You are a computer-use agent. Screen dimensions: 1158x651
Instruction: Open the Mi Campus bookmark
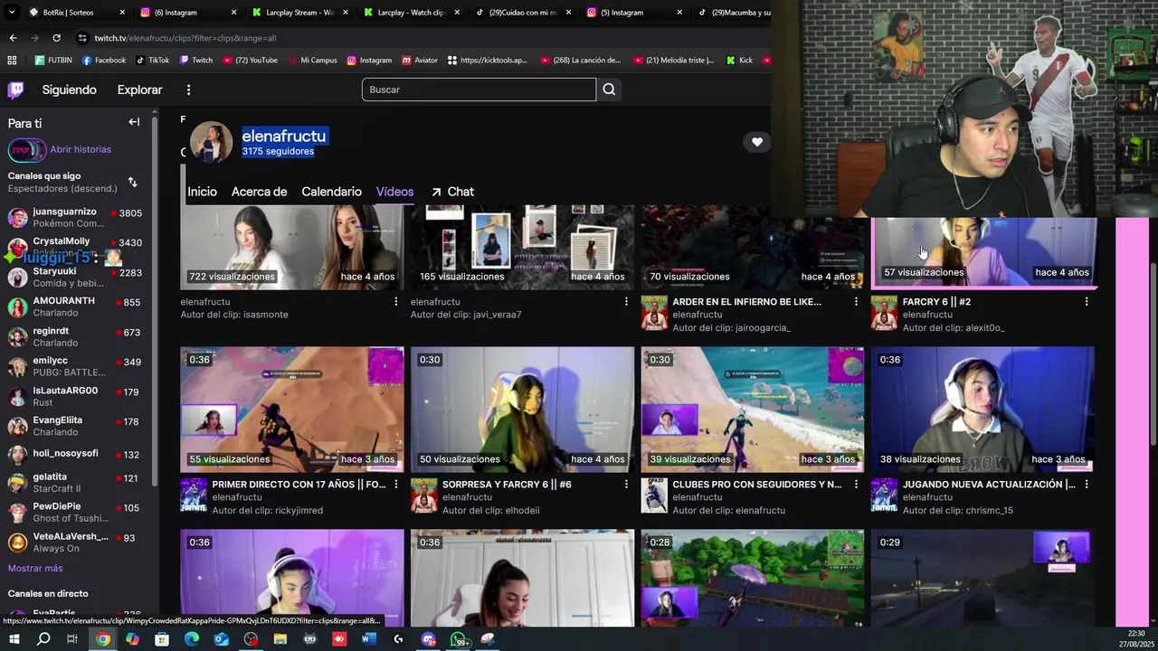[312, 61]
